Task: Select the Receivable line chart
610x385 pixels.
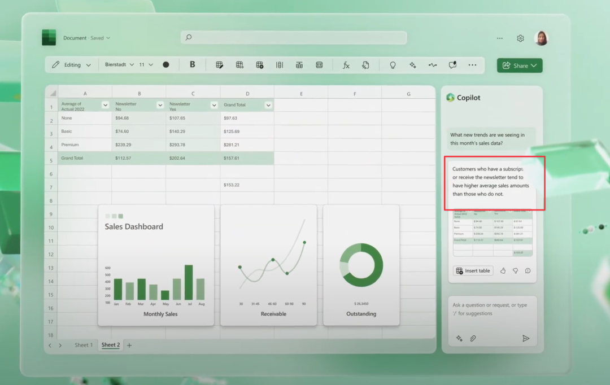Action: tap(268, 265)
